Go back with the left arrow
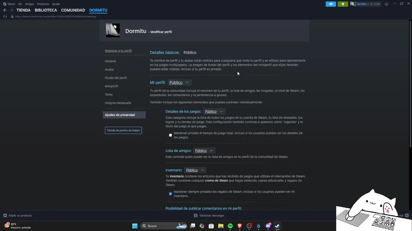Viewport: 412px width, 231px height. click(5, 10)
